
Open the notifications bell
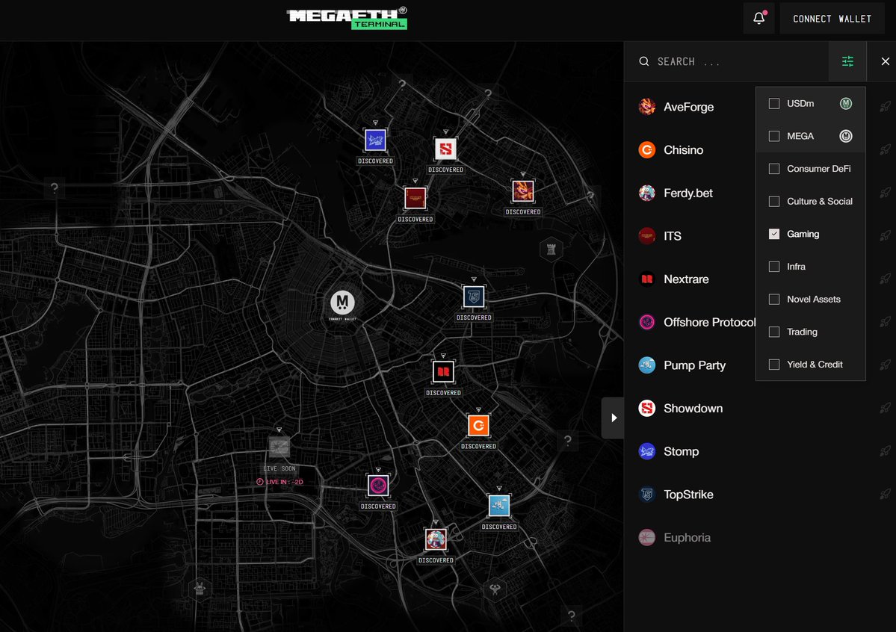pyautogui.click(x=758, y=18)
